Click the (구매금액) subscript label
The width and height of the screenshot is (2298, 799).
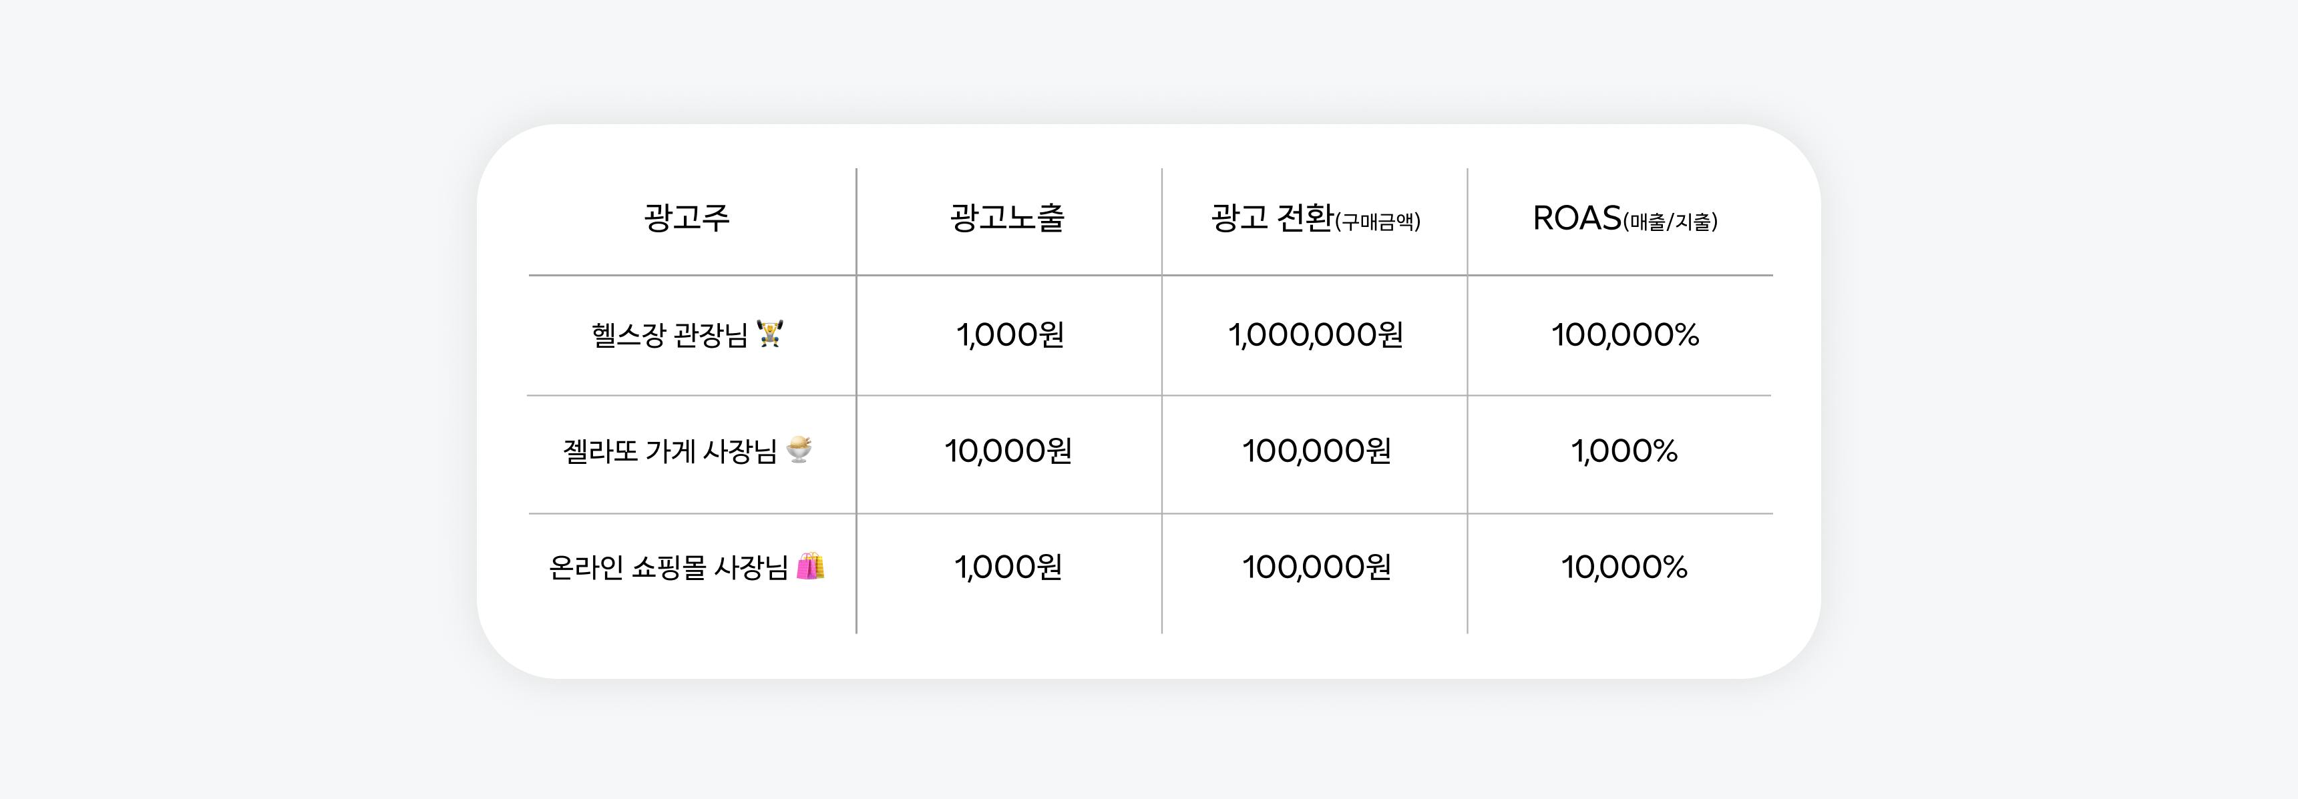[1377, 222]
